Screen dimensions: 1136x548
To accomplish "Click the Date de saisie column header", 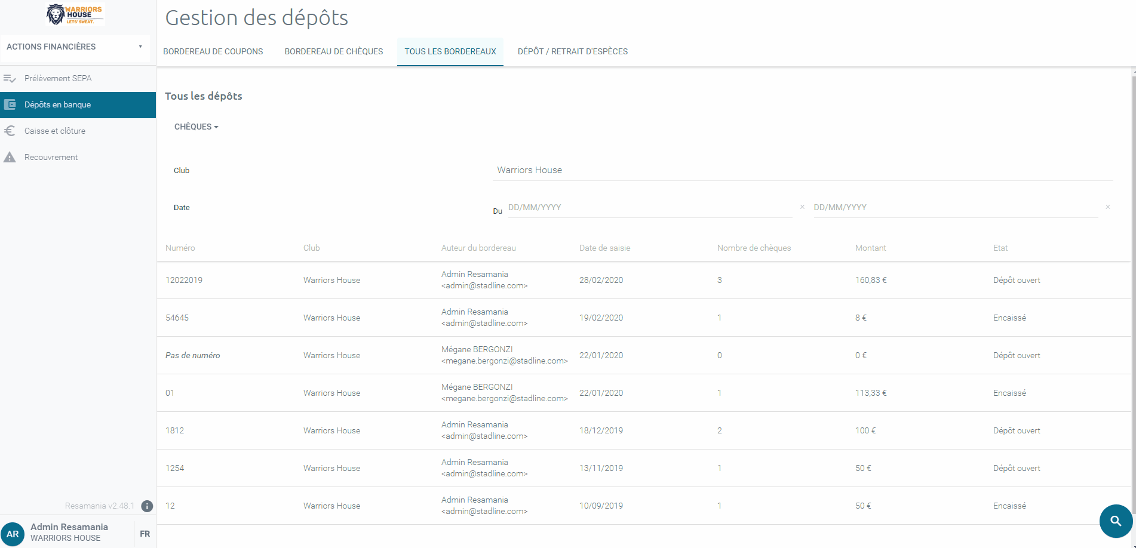I will (605, 248).
